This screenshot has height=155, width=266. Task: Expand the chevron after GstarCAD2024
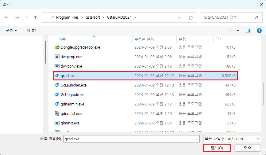135,17
